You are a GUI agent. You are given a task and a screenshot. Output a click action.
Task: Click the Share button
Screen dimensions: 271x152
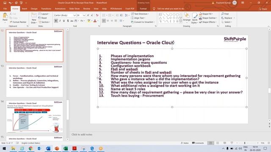[263, 8]
